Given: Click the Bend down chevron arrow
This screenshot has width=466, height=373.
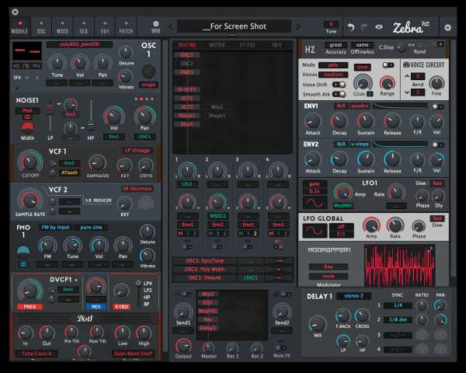Looking at the screenshot, I should pyautogui.click(x=407, y=92).
